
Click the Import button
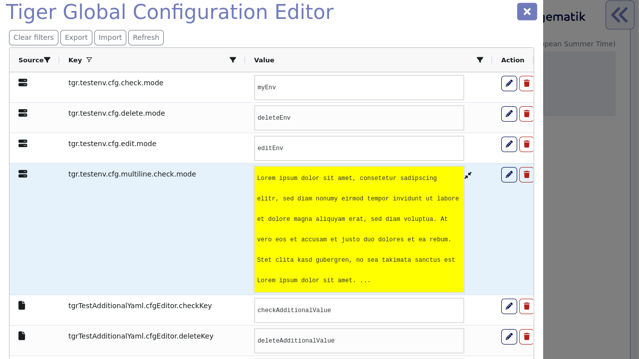click(110, 37)
